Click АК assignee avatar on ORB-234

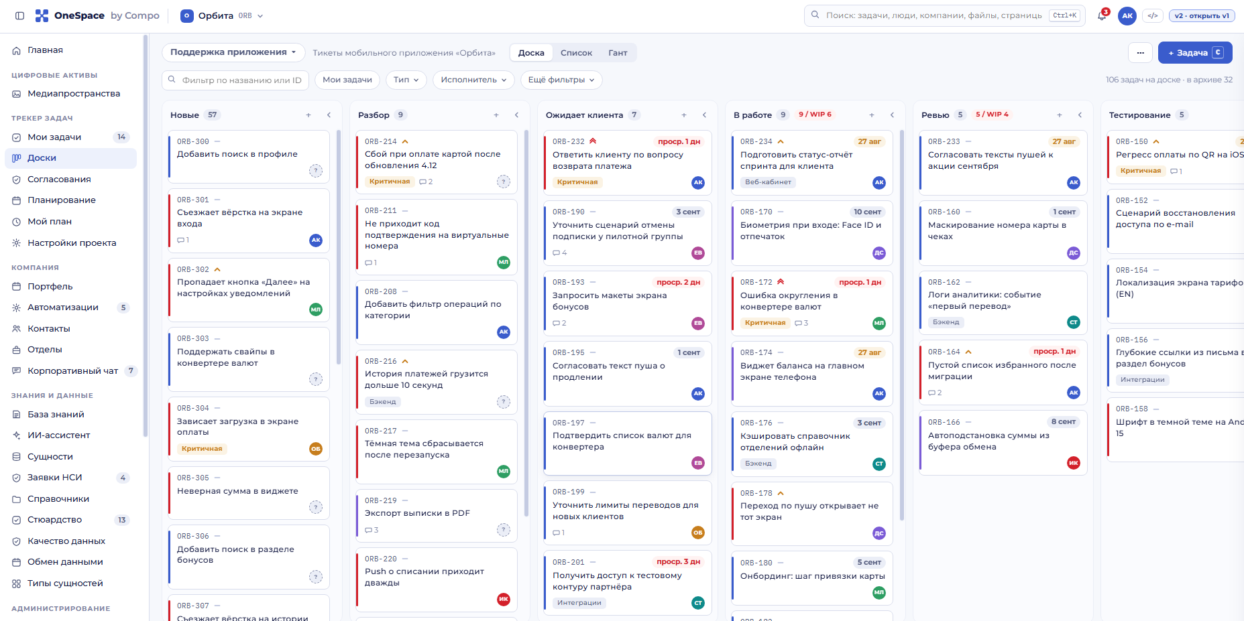coord(879,183)
